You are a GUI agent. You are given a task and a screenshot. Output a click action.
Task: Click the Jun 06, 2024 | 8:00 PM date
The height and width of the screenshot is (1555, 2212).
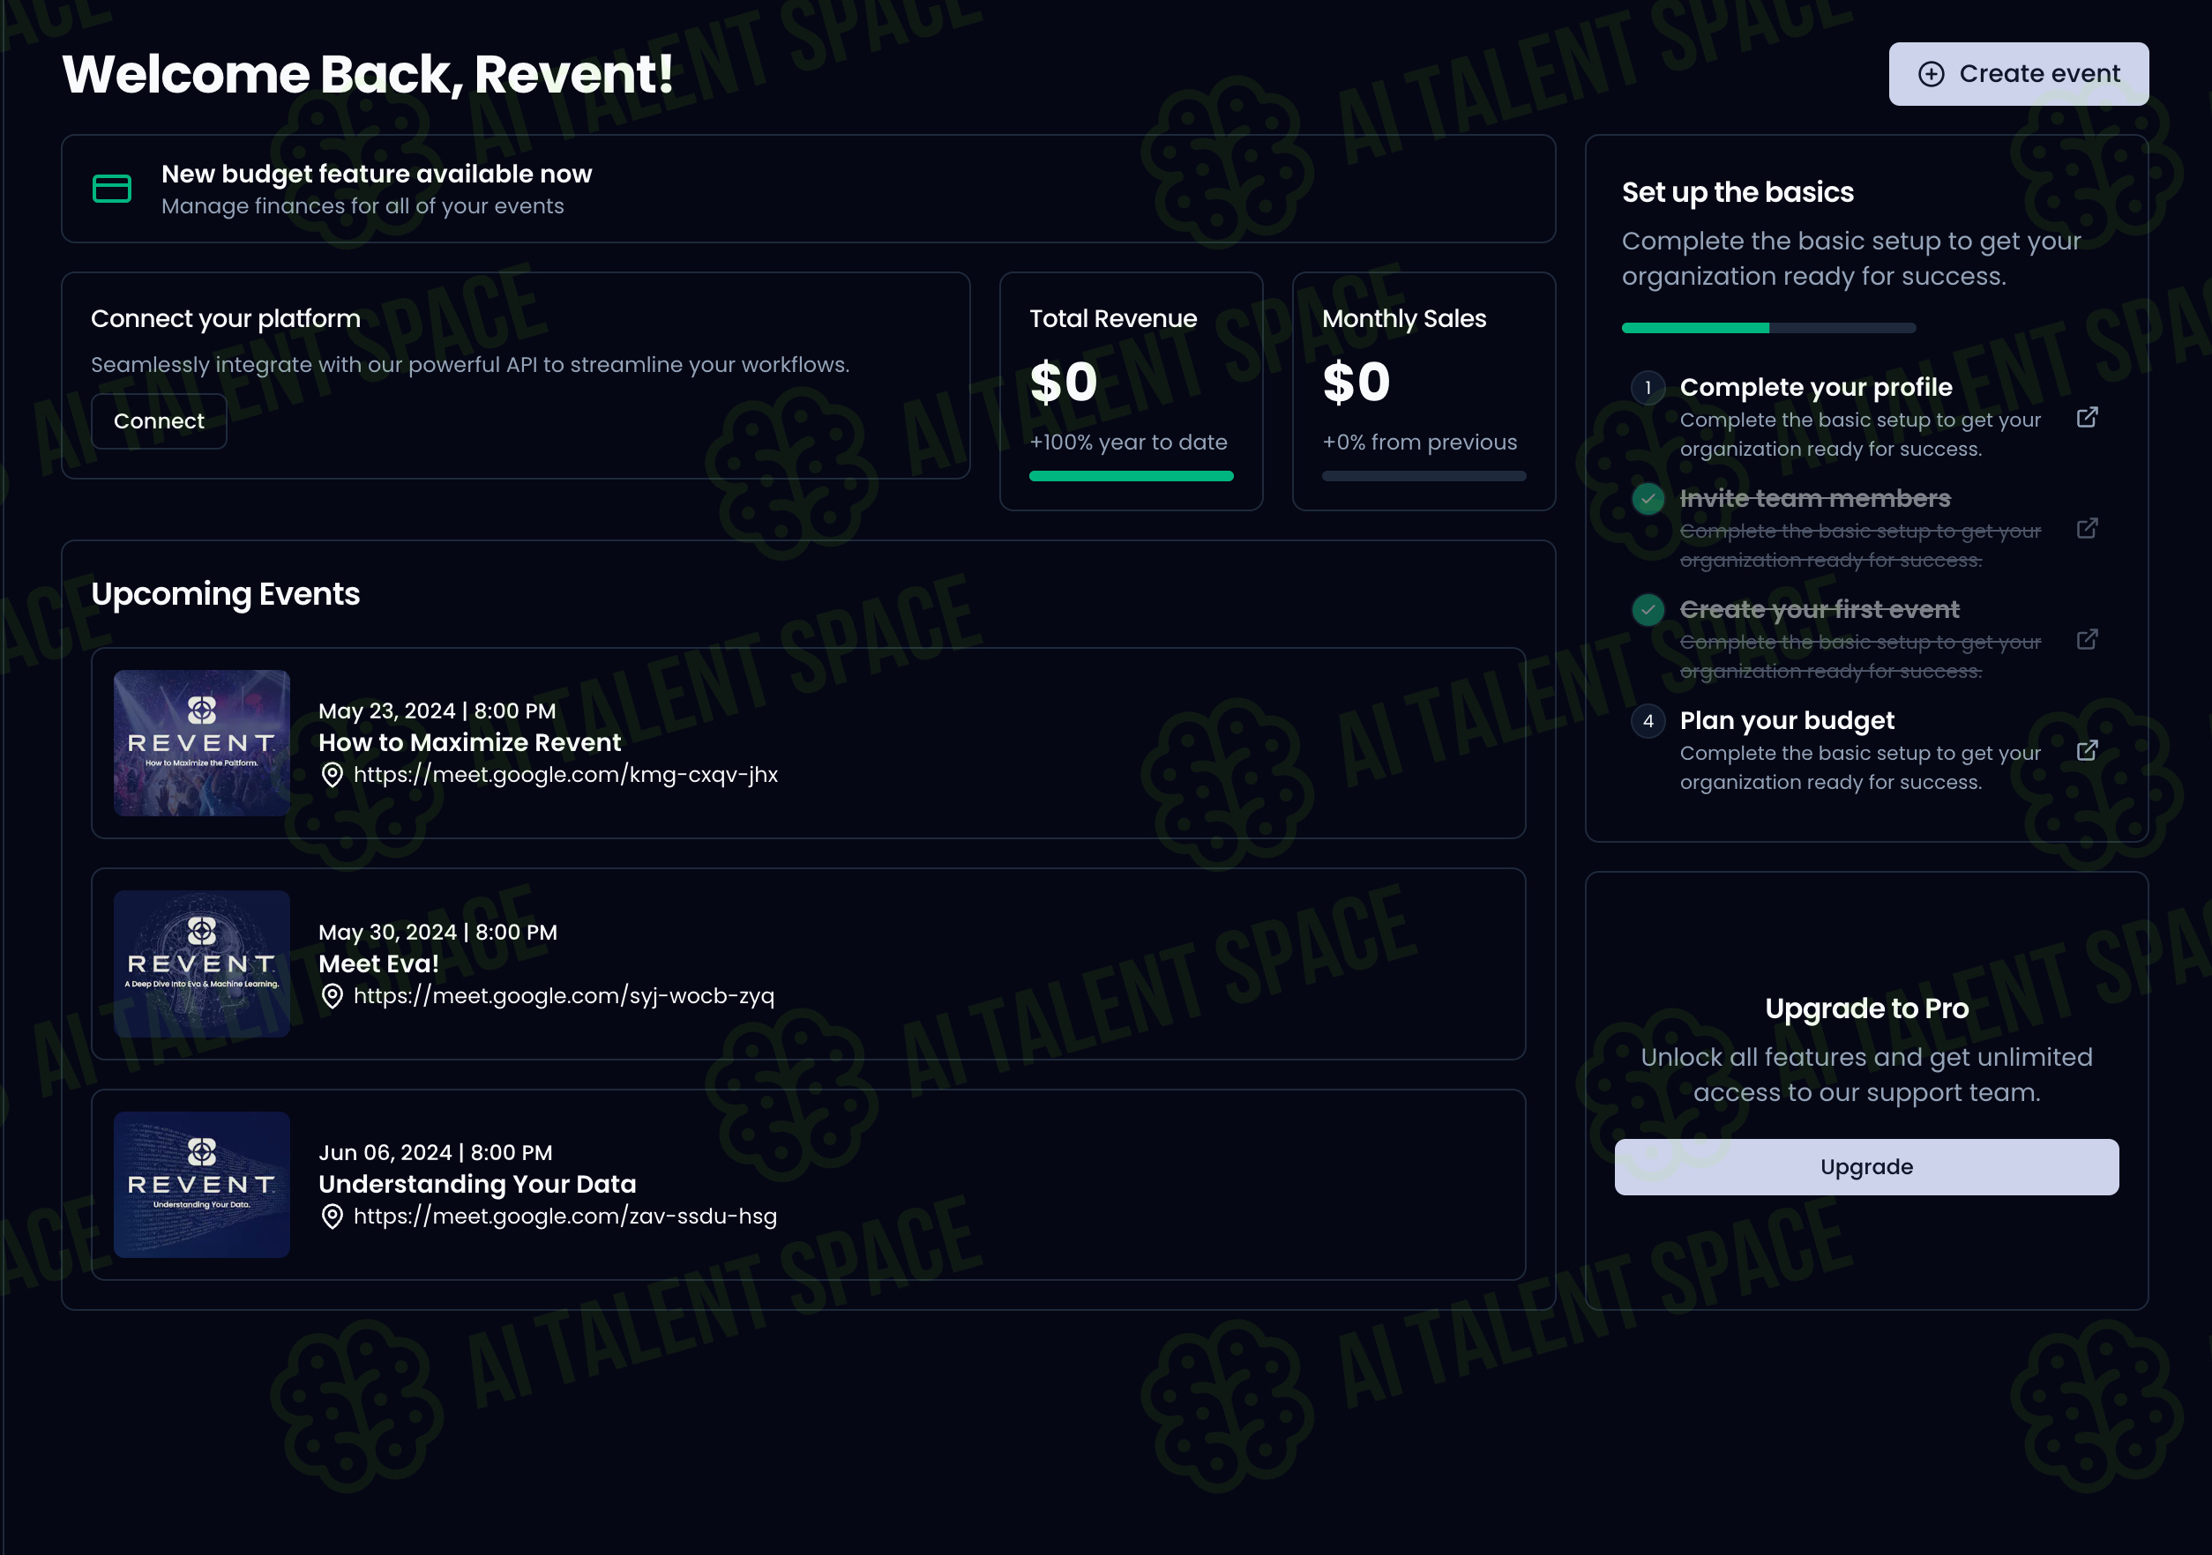pyautogui.click(x=436, y=1154)
